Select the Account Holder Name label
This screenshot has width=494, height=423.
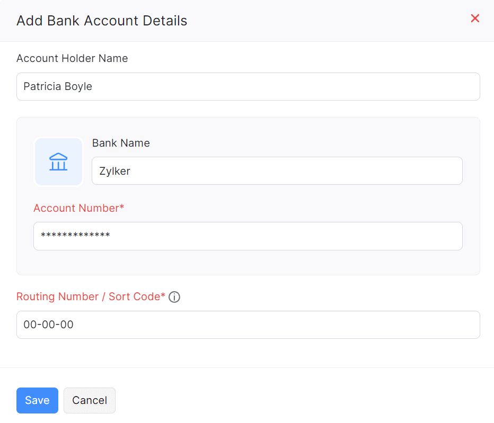(72, 58)
